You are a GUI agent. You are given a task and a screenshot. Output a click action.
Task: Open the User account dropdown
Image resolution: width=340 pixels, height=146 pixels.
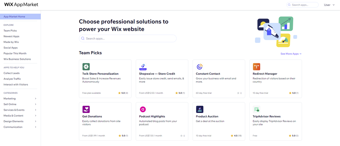click(x=329, y=5)
